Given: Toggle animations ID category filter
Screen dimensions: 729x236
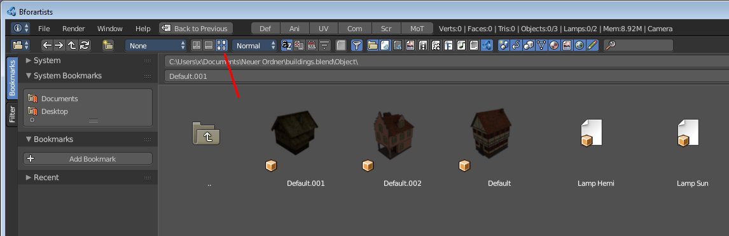Looking at the screenshot, I should [x=516, y=45].
